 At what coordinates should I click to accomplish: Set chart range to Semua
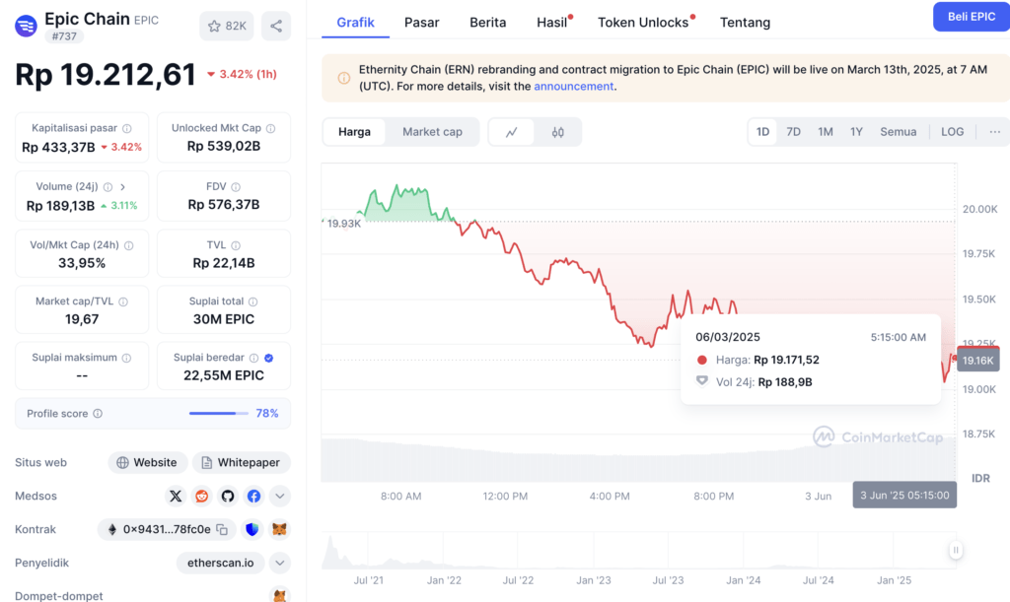click(898, 132)
